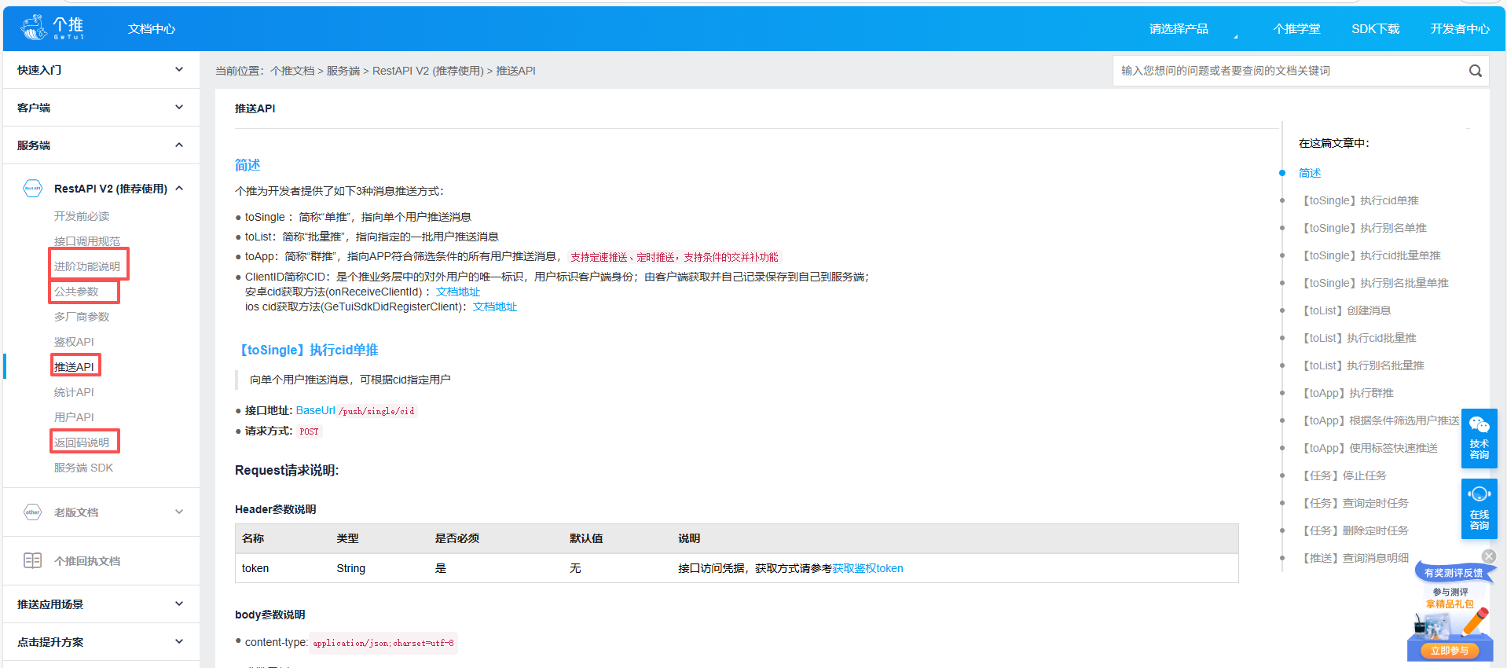Click the 个推回执文档 book icon
The image size is (1507, 668).
[x=32, y=561]
